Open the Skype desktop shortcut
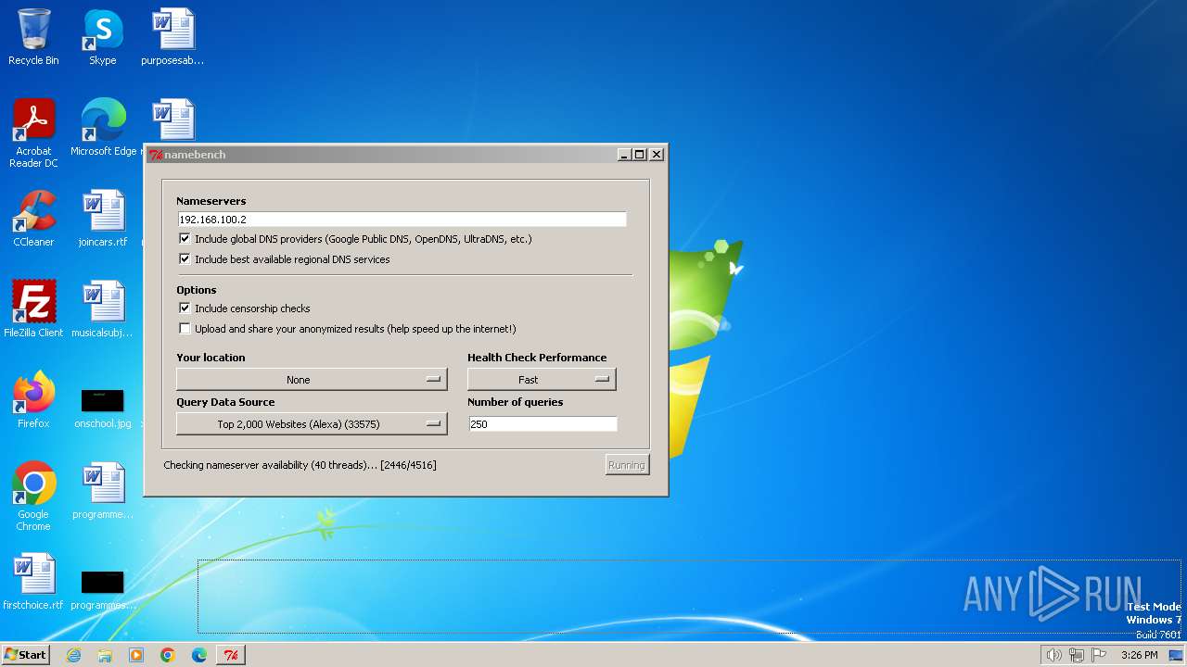Viewport: 1187px width, 667px height. (103, 37)
